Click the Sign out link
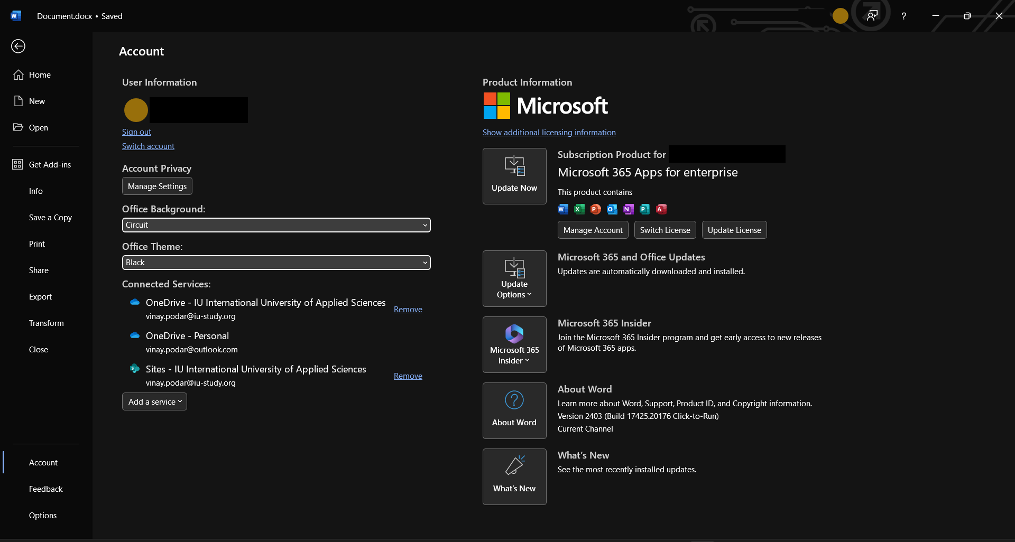The height and width of the screenshot is (542, 1015). click(x=136, y=132)
